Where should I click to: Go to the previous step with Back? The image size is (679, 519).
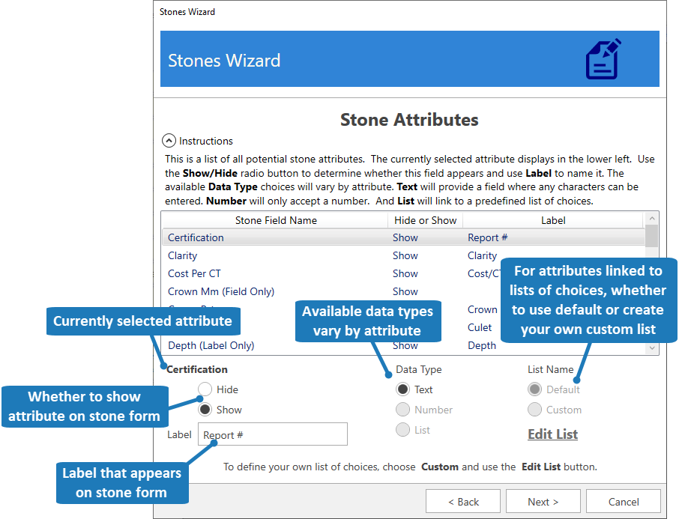pos(463,502)
